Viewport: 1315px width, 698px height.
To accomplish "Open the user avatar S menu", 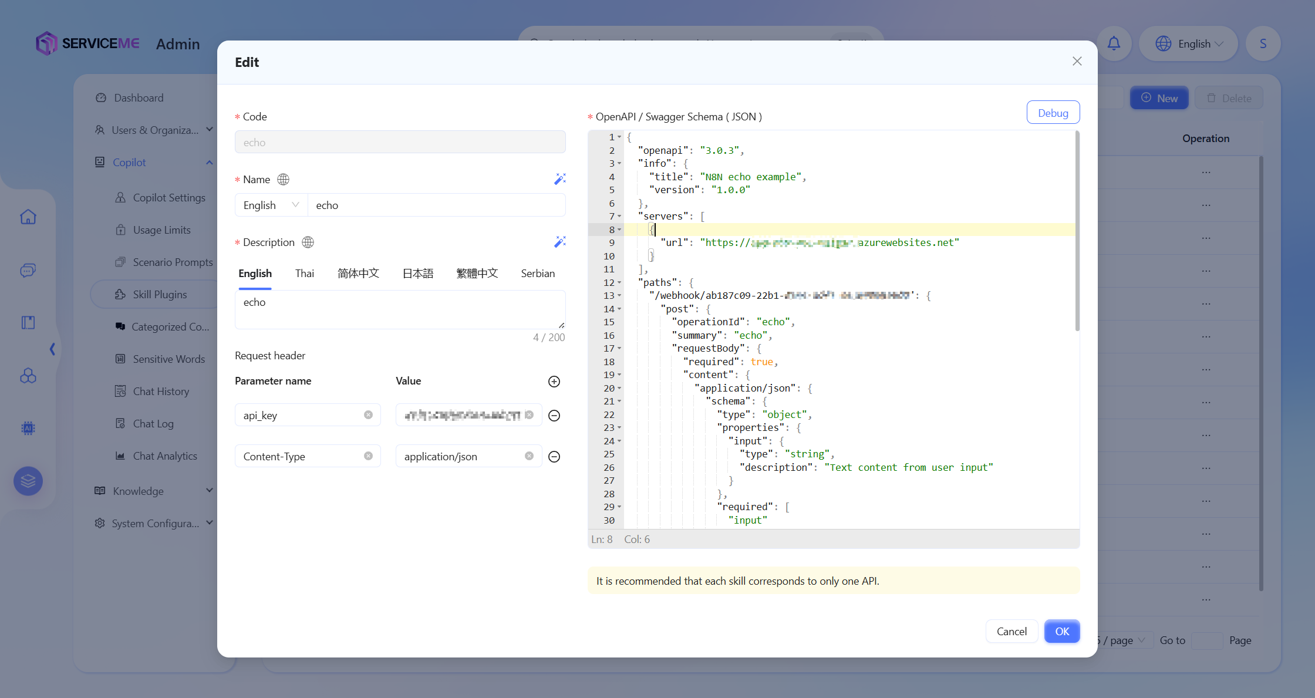I will [1263, 43].
